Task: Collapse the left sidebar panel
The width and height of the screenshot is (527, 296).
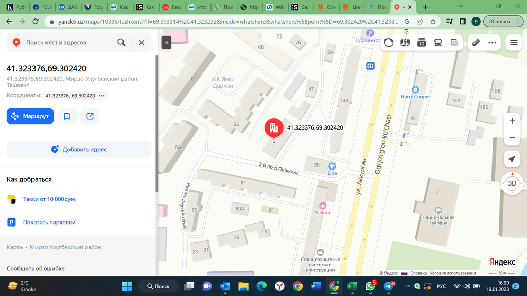Action: (x=166, y=43)
